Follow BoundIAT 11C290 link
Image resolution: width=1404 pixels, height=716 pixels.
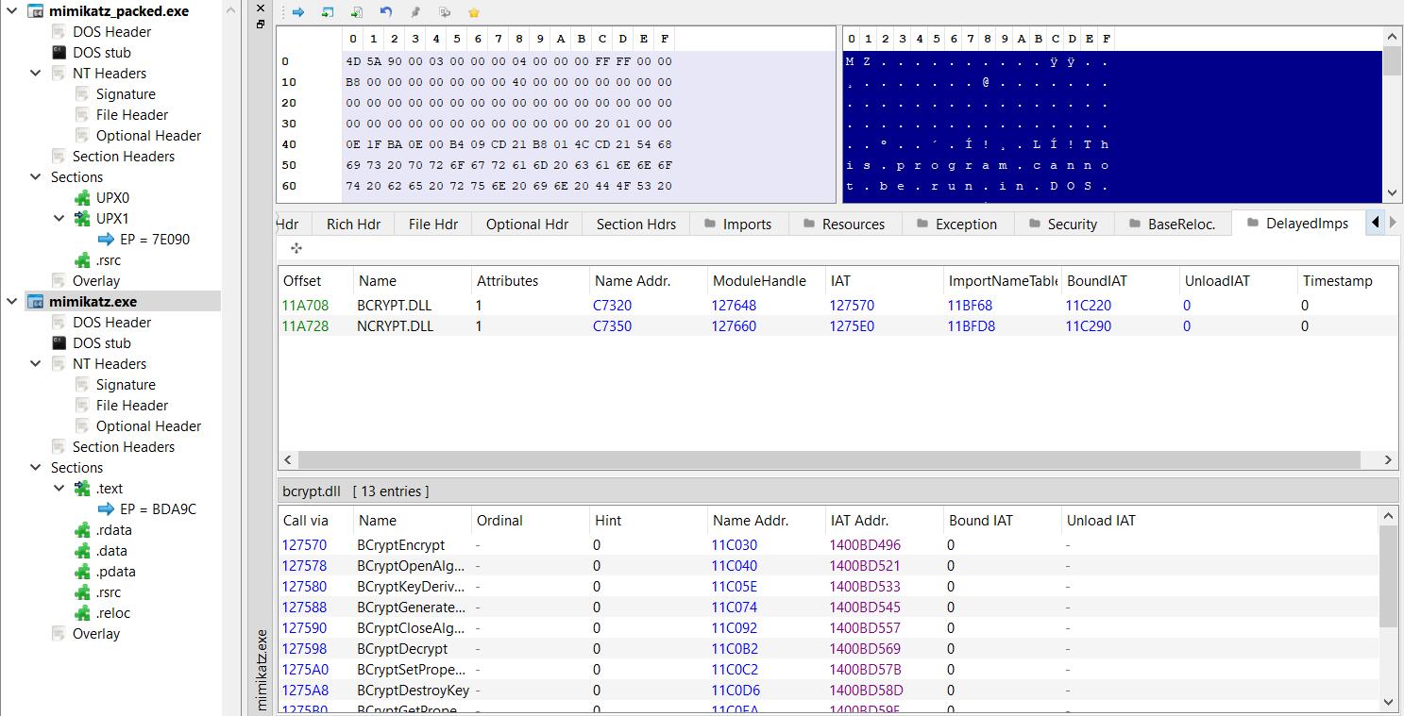pos(1088,326)
